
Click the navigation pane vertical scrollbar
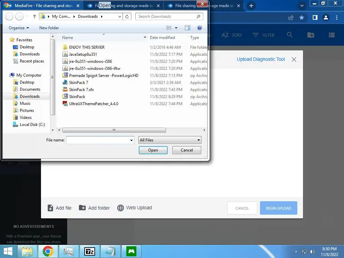pyautogui.click(x=53, y=77)
